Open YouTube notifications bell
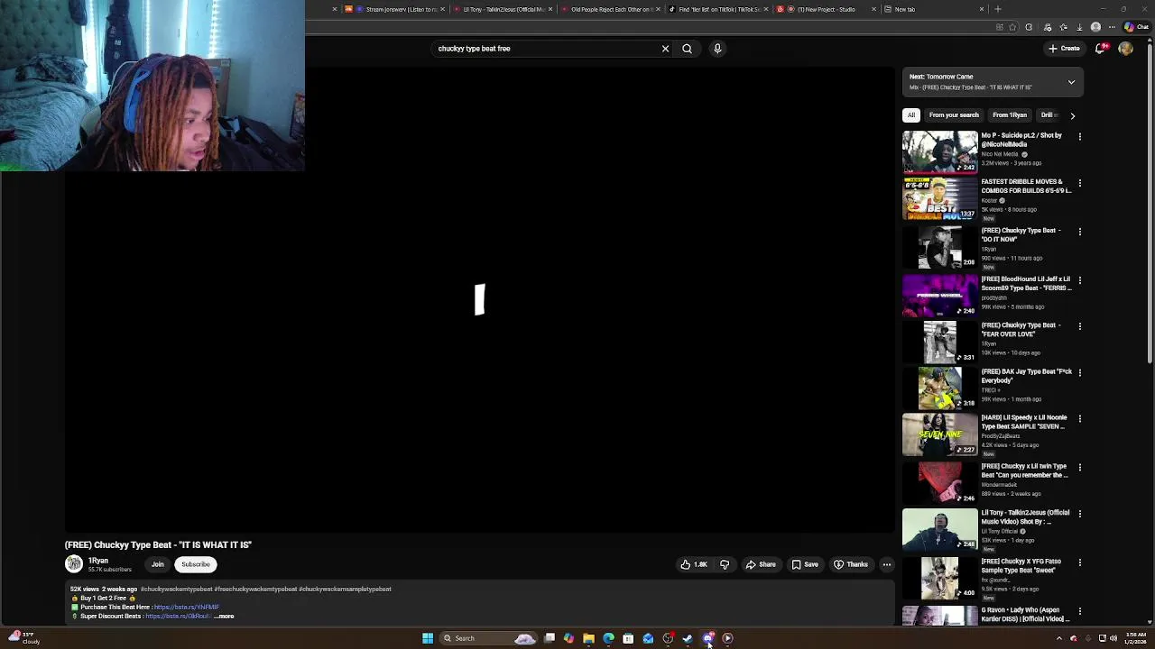 pyautogui.click(x=1100, y=49)
